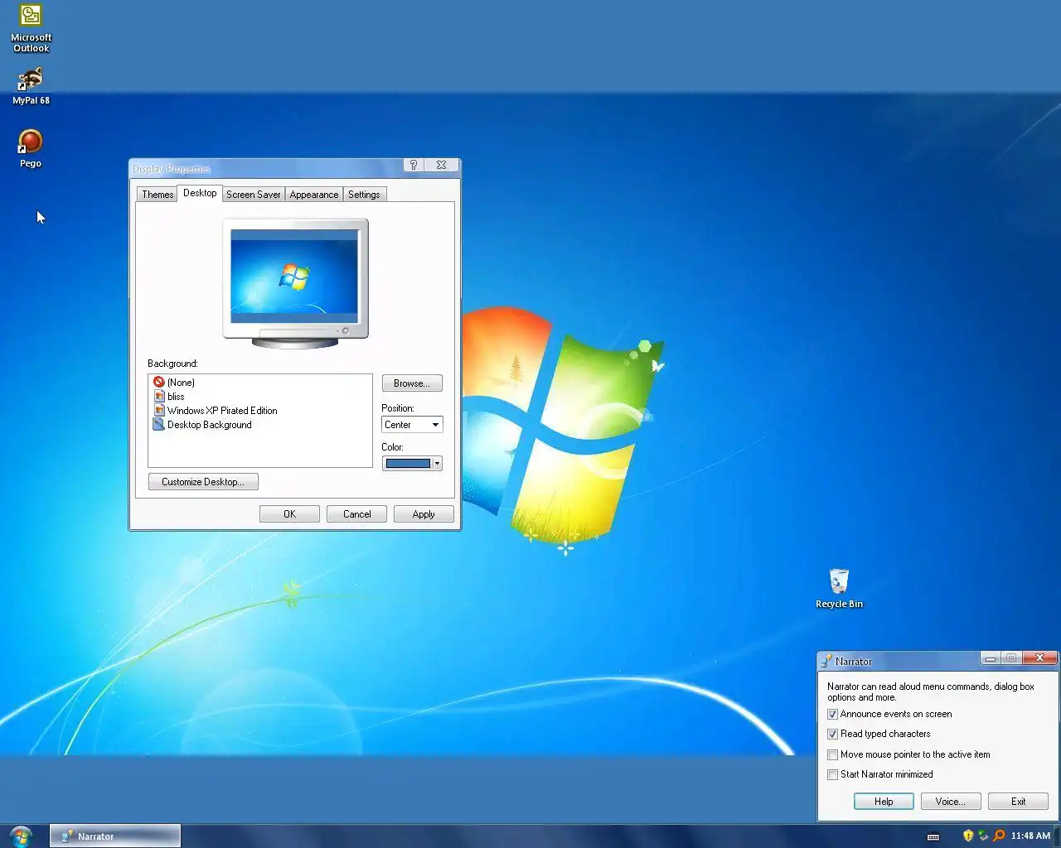Click the (None) background red icon
Viewport: 1061px width, 848px height.
tap(159, 383)
